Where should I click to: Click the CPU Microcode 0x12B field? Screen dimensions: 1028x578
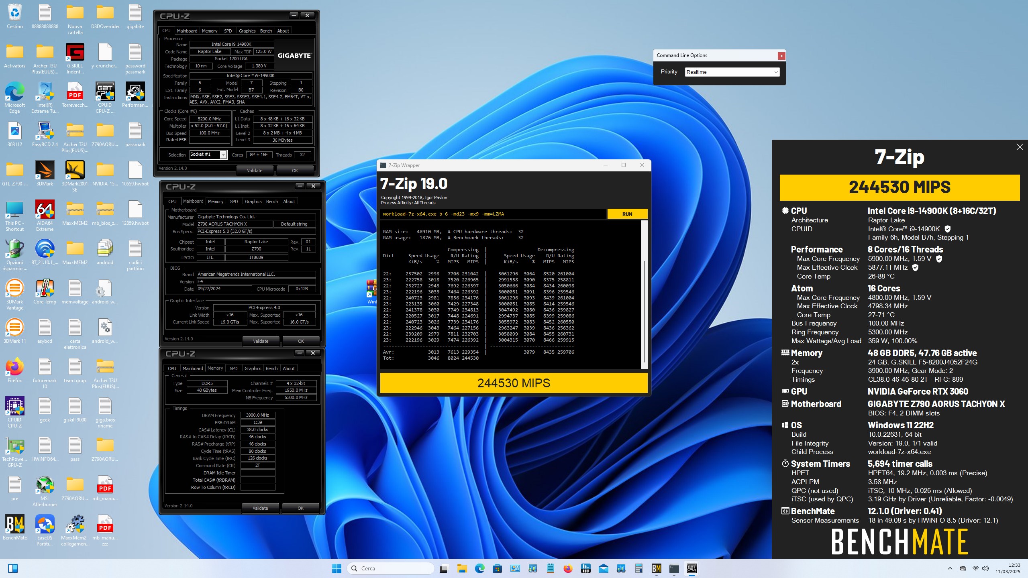pos(301,289)
